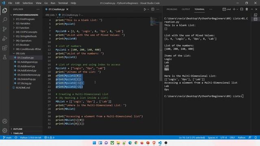Open the Source Control view
The height and width of the screenshot is (146, 260).
coord(4,29)
